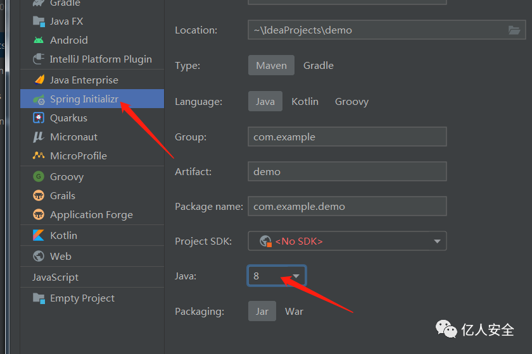Choose Jar packaging button
The image size is (532, 354).
point(262,312)
